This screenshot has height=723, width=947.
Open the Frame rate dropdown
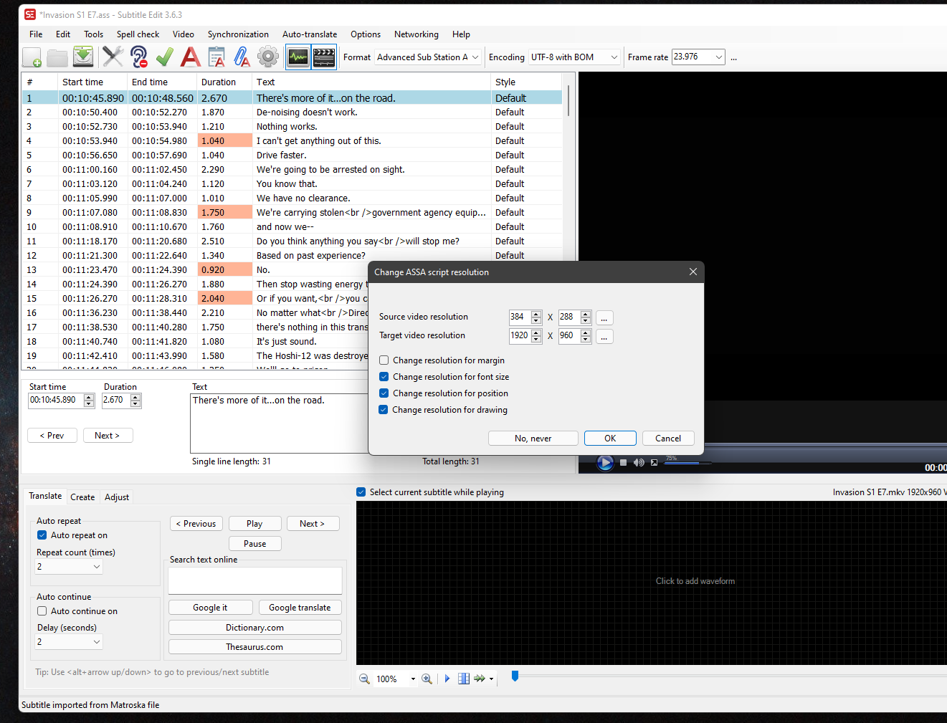click(718, 57)
